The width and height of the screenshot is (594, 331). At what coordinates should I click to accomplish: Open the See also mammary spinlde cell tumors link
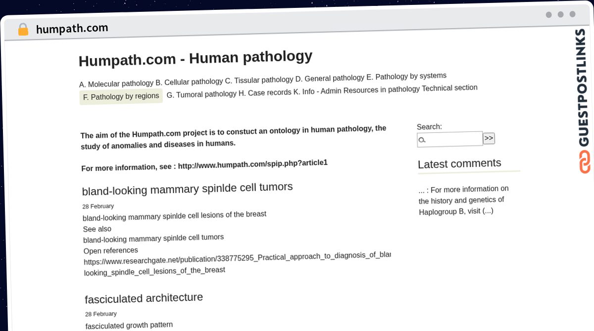tap(153, 239)
